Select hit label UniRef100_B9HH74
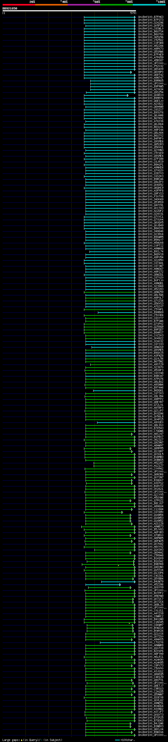The width and height of the screenshot is (168, 742). pos(151,98)
